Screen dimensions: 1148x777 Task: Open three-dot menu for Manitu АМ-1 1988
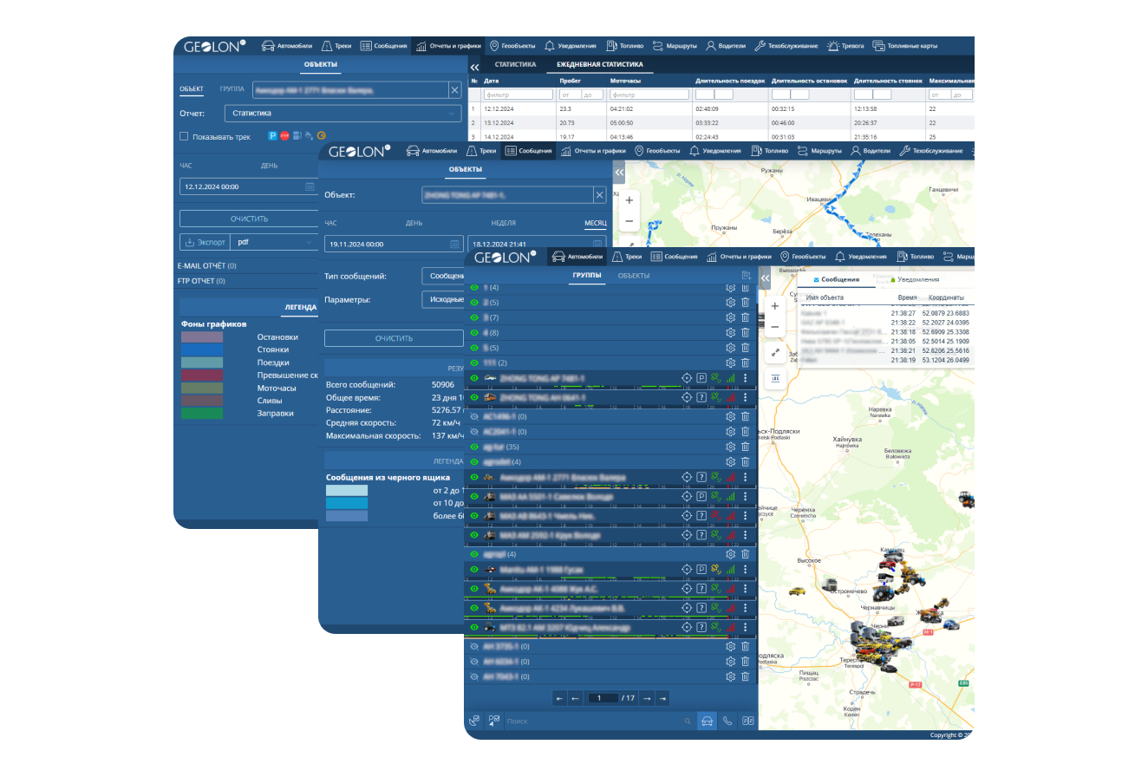pos(745,570)
